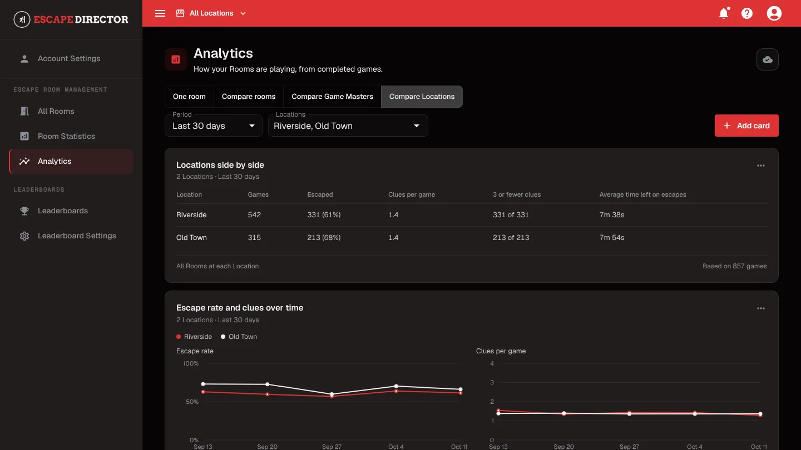This screenshot has width=801, height=450.
Task: Click the '7m 54s' average time value
Action: (x=612, y=238)
